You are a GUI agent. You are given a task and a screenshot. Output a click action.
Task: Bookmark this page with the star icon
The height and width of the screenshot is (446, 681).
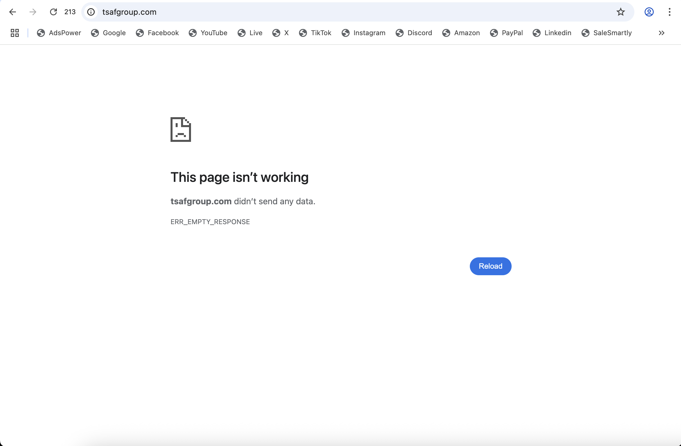click(x=621, y=12)
